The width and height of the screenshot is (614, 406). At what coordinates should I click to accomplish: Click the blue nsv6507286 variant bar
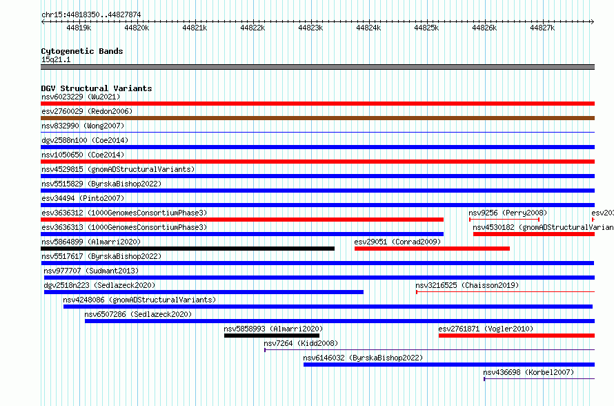pyautogui.click(x=340, y=321)
